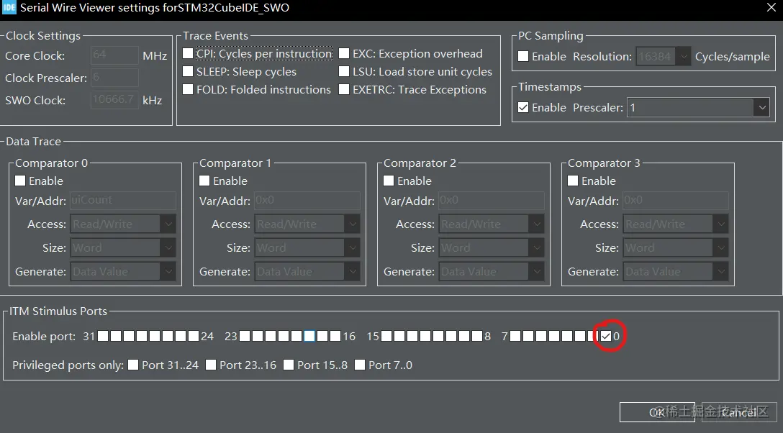Enable CPI cycles per instruction tracing
783x433 pixels.
188,53
